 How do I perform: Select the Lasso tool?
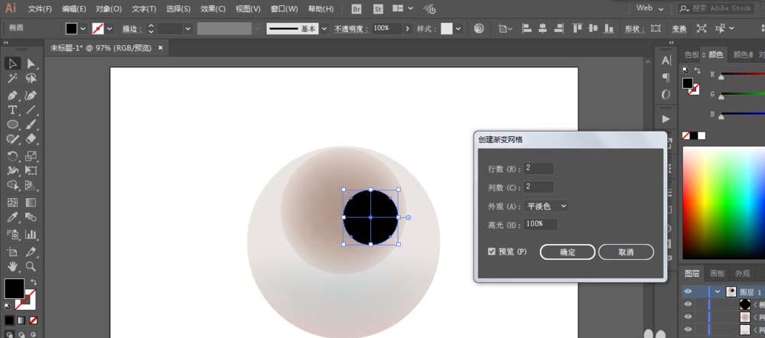(31, 79)
